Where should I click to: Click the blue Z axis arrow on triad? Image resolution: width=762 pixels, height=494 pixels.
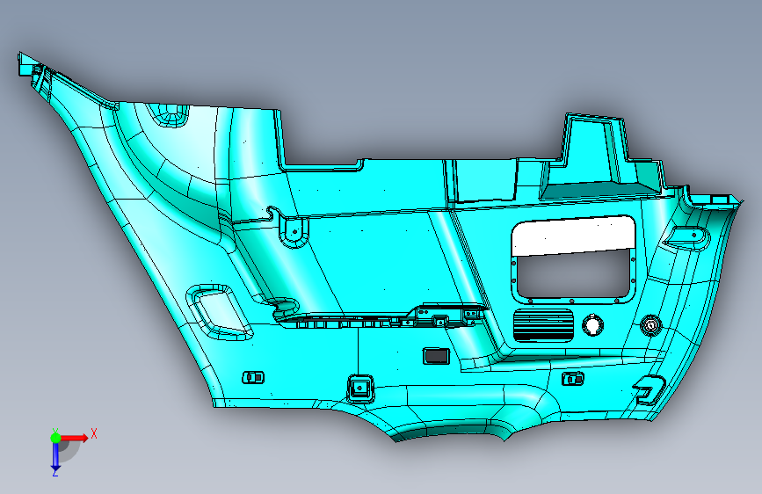pyautogui.click(x=55, y=456)
